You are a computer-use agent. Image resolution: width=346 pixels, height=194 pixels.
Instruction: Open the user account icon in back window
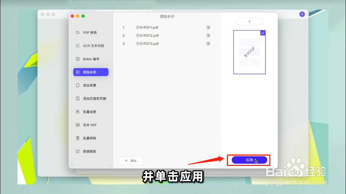pyautogui.click(x=302, y=14)
